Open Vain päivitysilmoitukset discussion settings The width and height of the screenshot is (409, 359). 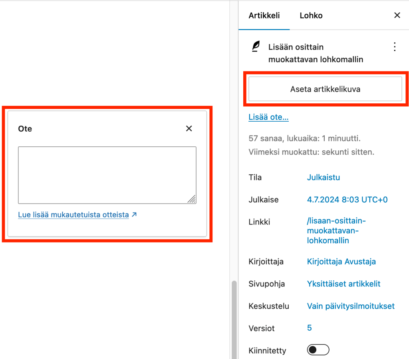(351, 306)
